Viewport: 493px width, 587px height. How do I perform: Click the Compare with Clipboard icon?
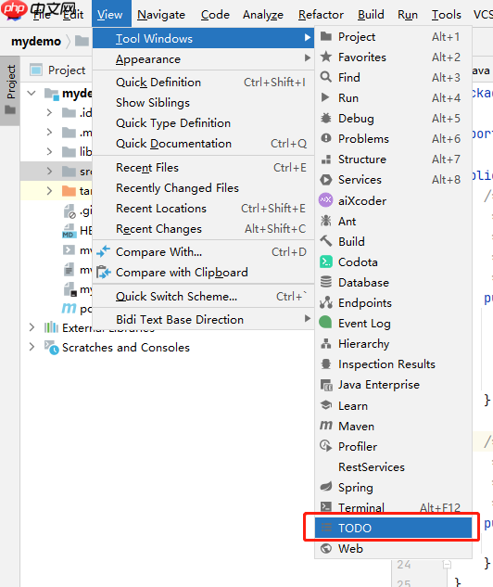click(103, 272)
